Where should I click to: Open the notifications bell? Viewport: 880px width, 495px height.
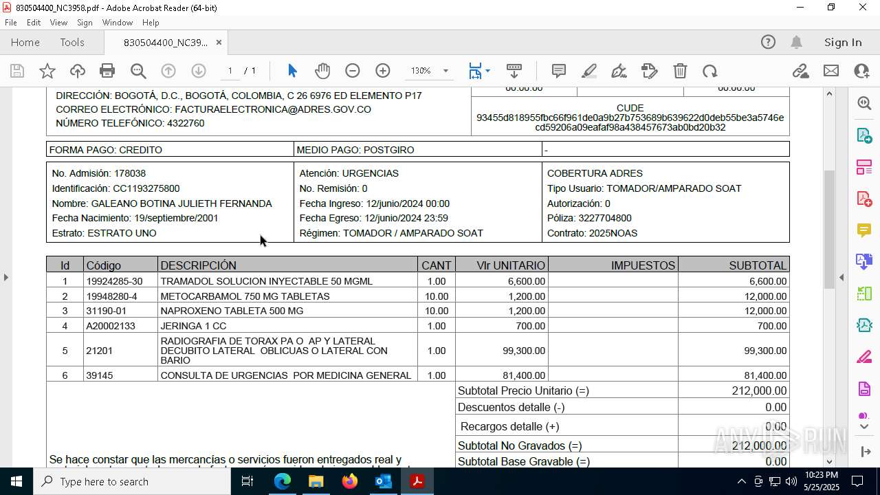tap(796, 43)
